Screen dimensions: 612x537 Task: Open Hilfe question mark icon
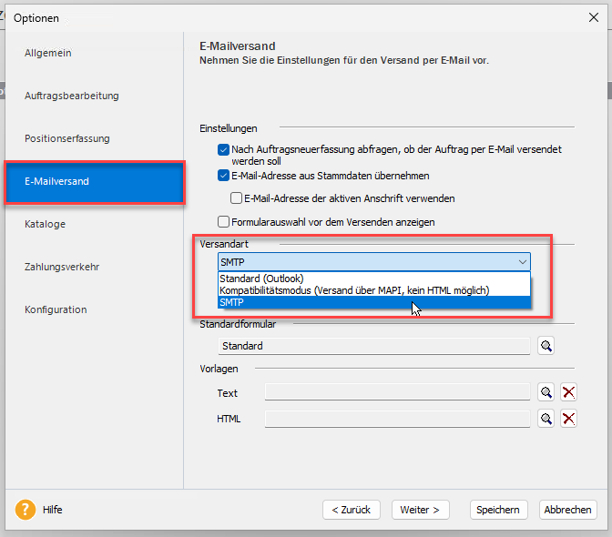[x=25, y=510]
